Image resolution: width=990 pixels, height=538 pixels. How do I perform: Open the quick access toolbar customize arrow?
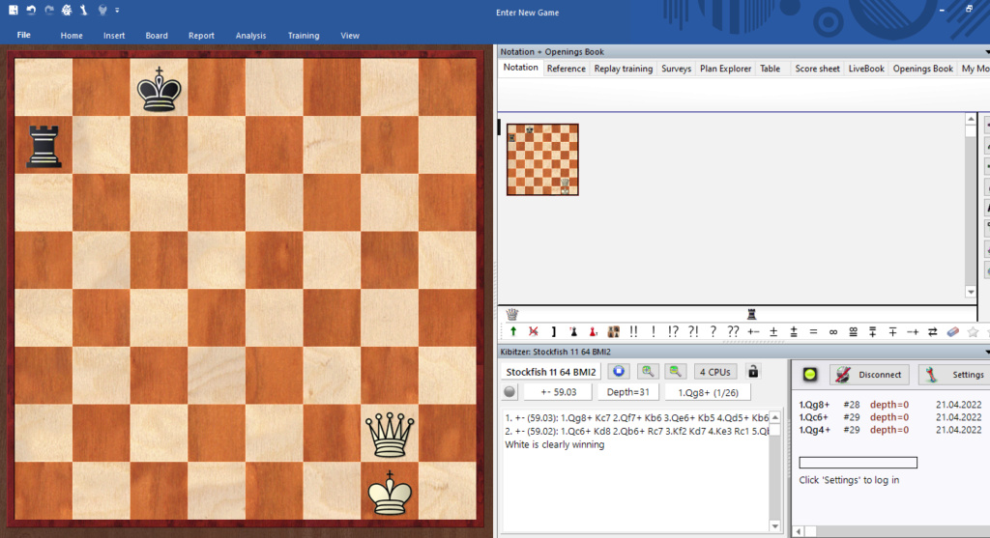pyautogui.click(x=117, y=10)
